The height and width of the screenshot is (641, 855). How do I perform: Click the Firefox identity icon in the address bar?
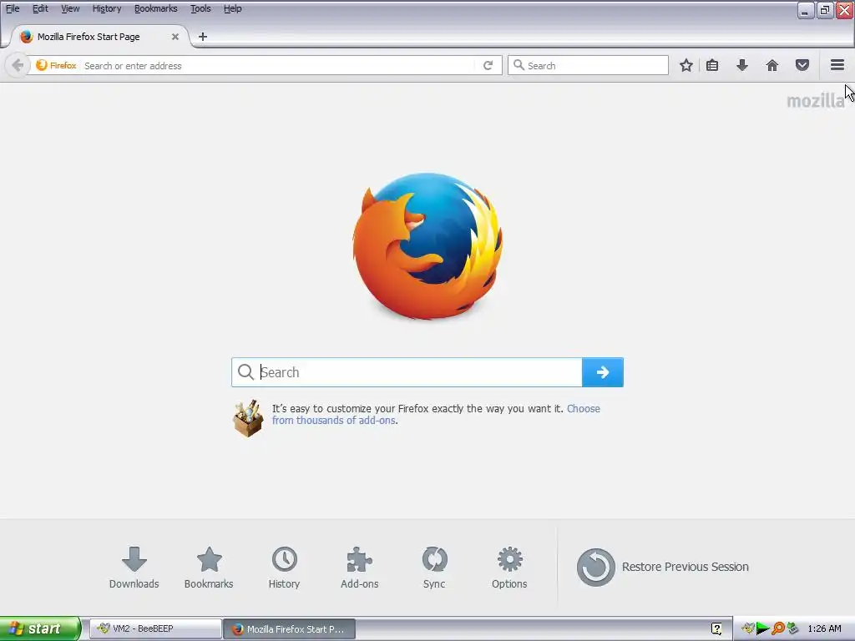56,65
